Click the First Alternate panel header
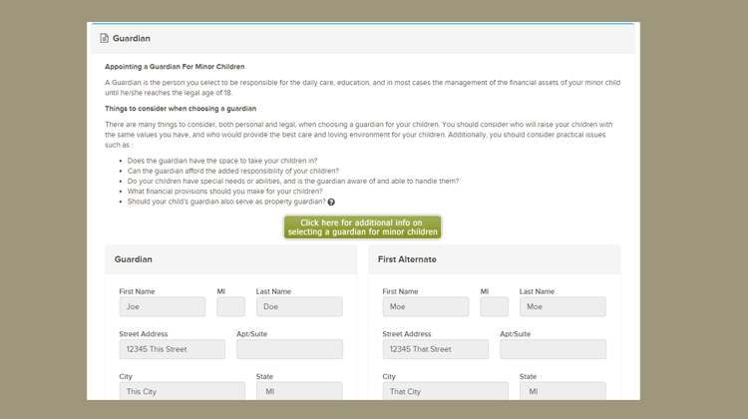This screenshot has height=419, width=748. pyautogui.click(x=494, y=259)
